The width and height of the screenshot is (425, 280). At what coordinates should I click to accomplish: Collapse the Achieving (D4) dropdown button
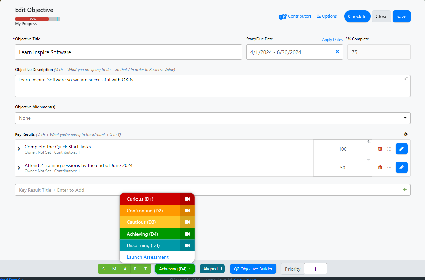point(175,269)
